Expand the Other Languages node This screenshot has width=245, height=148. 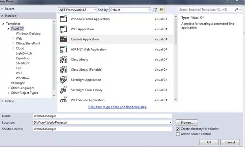tap(8, 88)
